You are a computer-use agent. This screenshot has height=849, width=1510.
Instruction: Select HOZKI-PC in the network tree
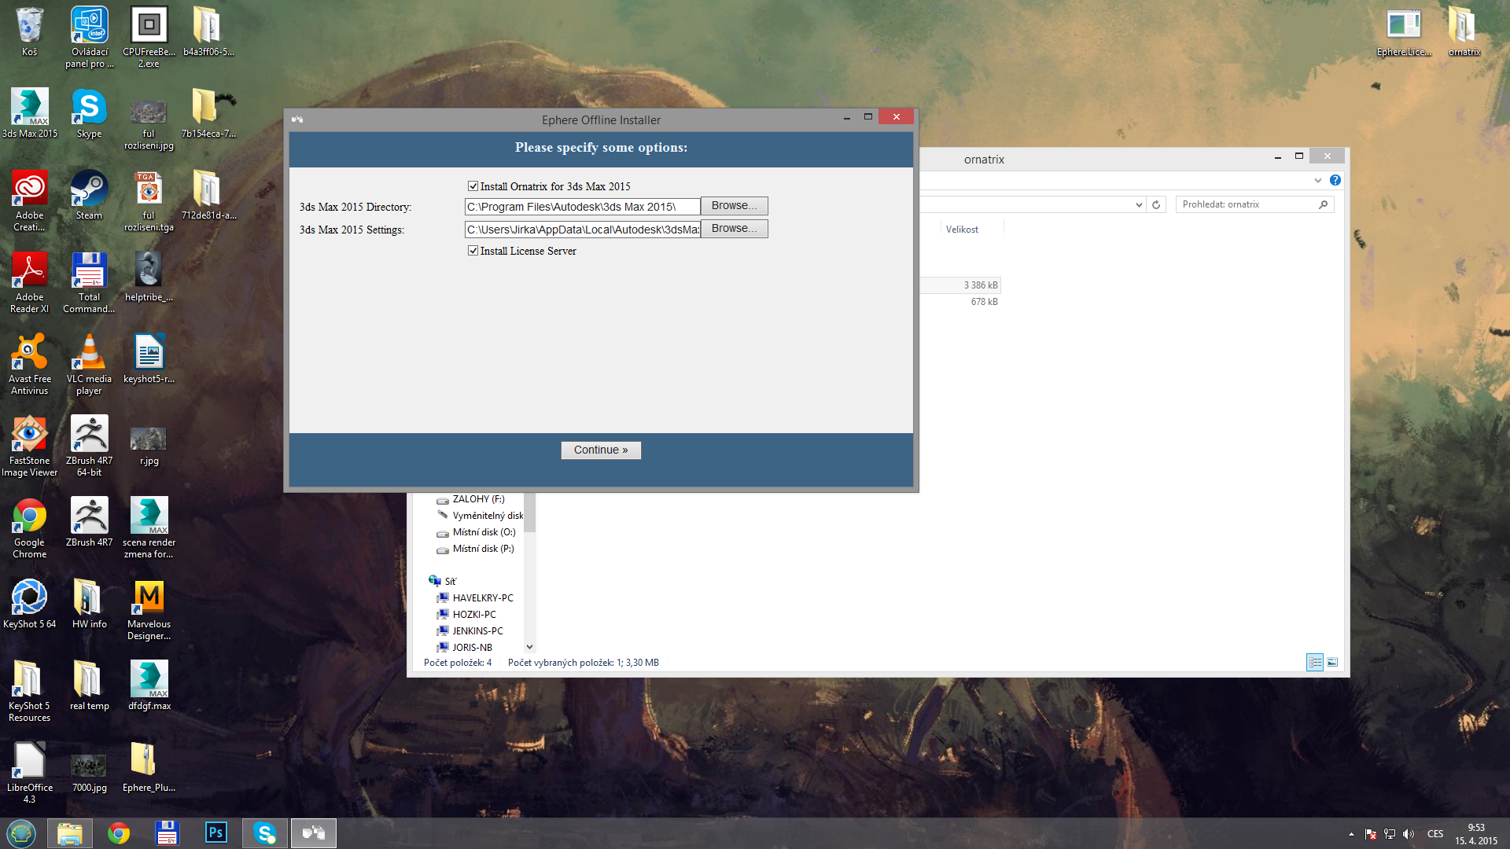pyautogui.click(x=466, y=615)
